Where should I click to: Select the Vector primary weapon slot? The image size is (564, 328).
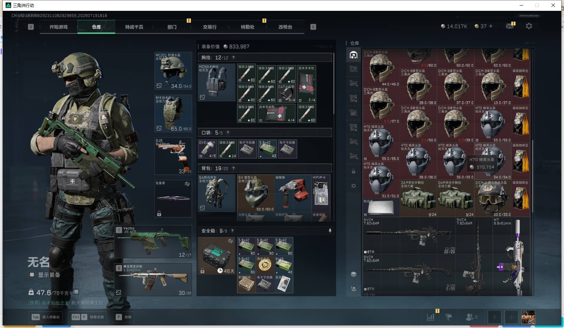153,242
